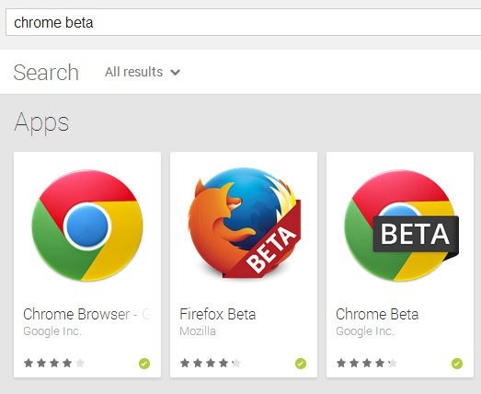Click the search field containing chrome beta
Viewport: 481px width, 394px height.
244,22
